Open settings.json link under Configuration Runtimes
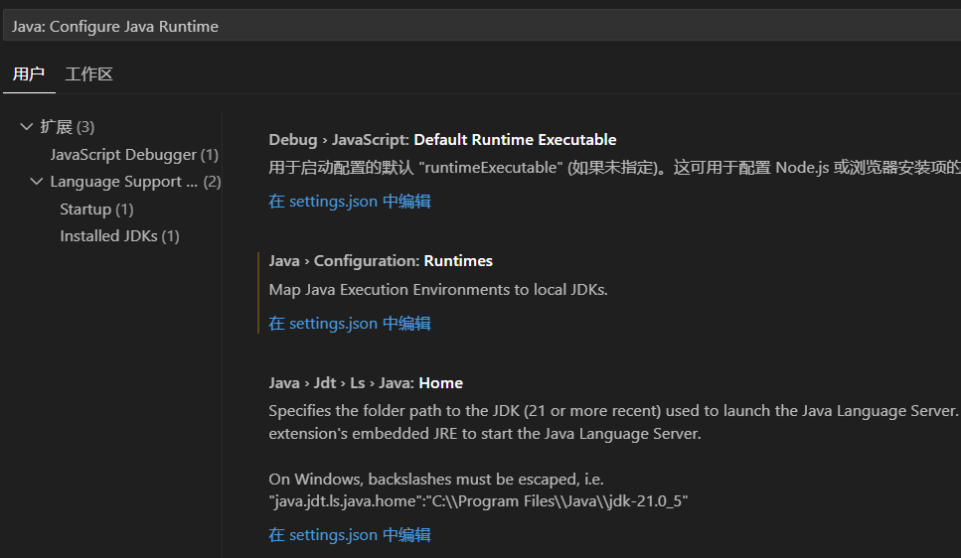This screenshot has height=558, width=961. pos(350,323)
